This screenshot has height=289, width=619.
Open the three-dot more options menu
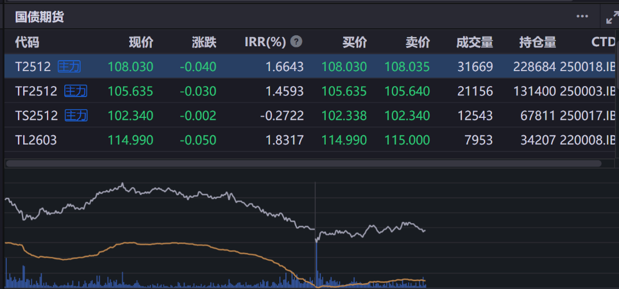[x=582, y=16]
